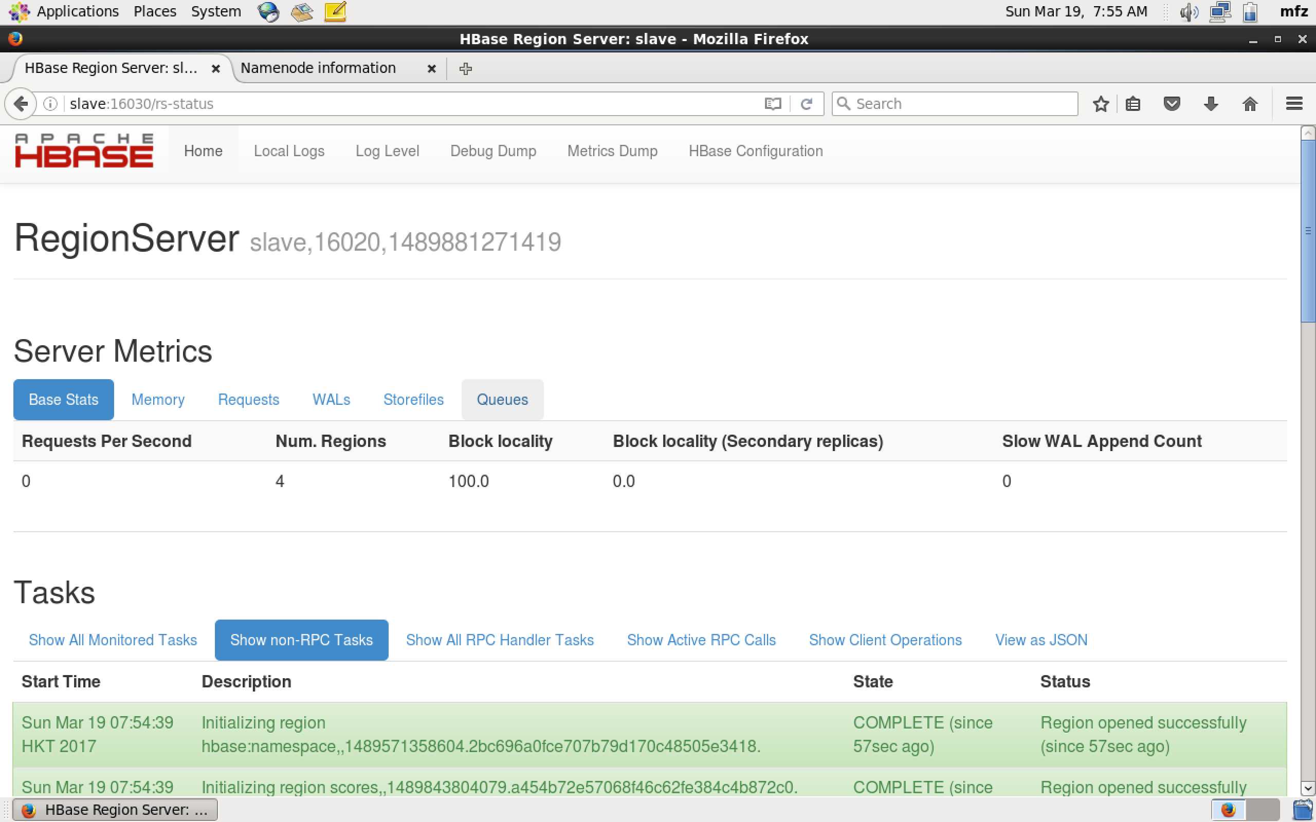Click the clock showing Sun Mar 19
This screenshot has width=1316, height=822.
(1076, 11)
